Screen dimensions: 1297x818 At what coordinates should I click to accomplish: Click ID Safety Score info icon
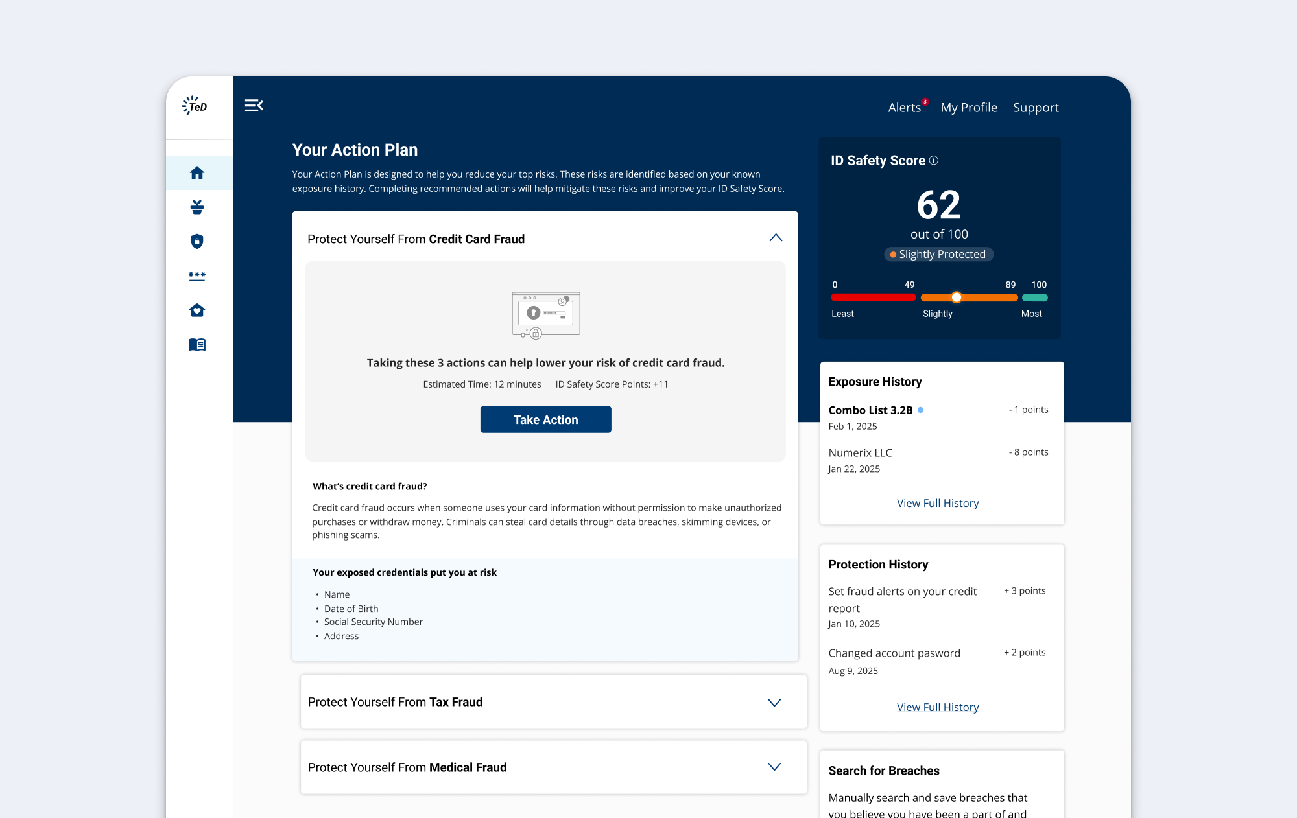[934, 160]
